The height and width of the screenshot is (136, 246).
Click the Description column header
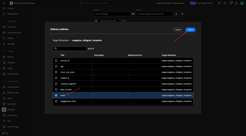tap(99, 55)
